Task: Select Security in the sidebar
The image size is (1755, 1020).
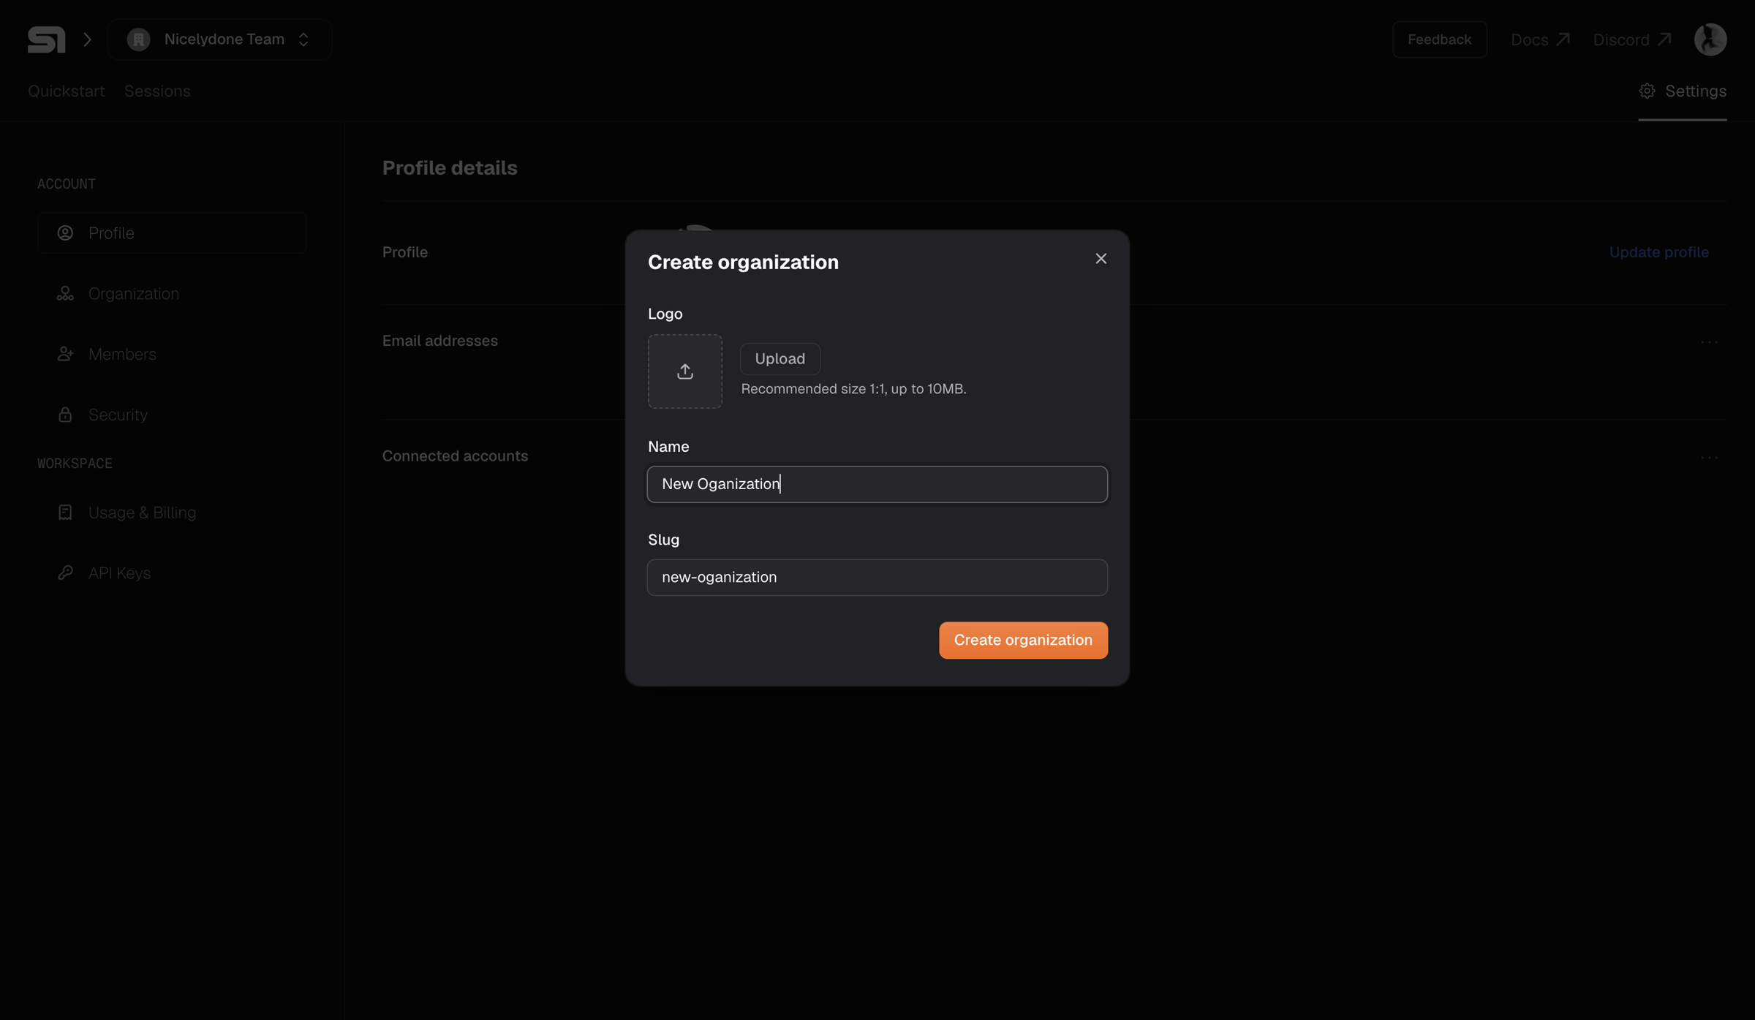Action: [x=173, y=415]
